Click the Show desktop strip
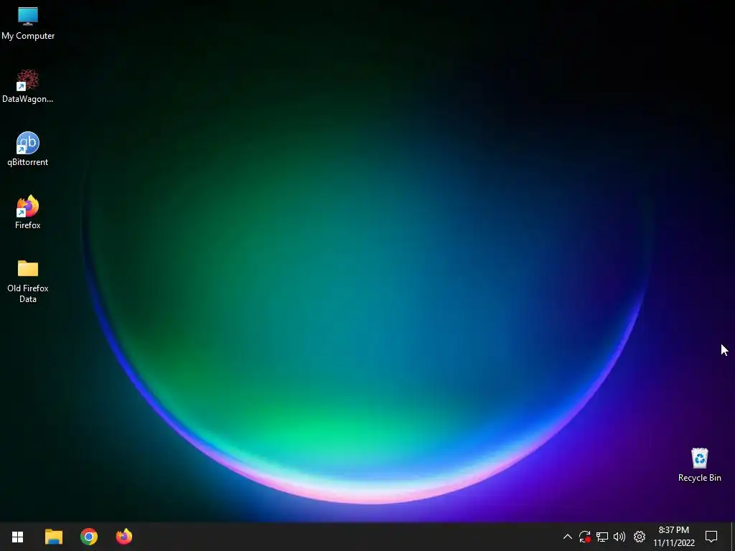 (x=733, y=537)
